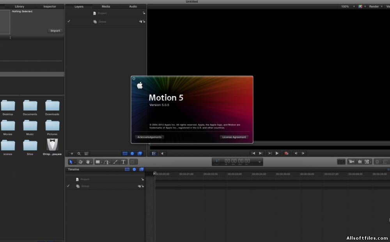Screen dimensions: 390x242
Task: Select the Text tool
Action: pyautogui.click(x=123, y=162)
